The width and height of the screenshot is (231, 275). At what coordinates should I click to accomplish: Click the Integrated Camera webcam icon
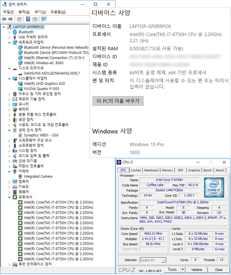20,176
